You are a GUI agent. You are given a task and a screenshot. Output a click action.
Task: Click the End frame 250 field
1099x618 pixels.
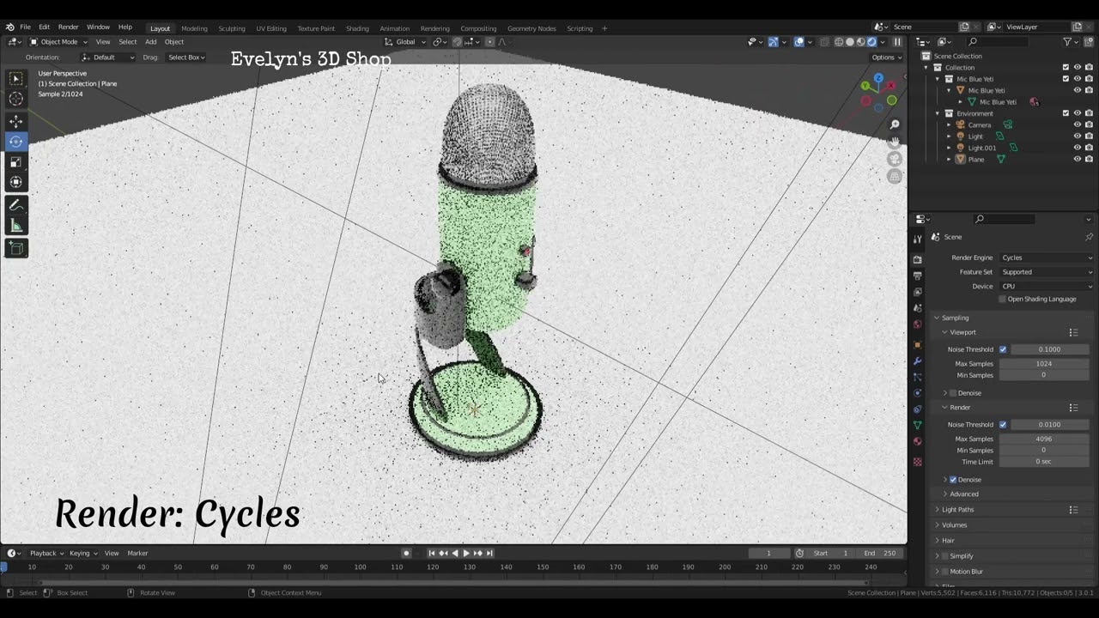click(x=881, y=554)
